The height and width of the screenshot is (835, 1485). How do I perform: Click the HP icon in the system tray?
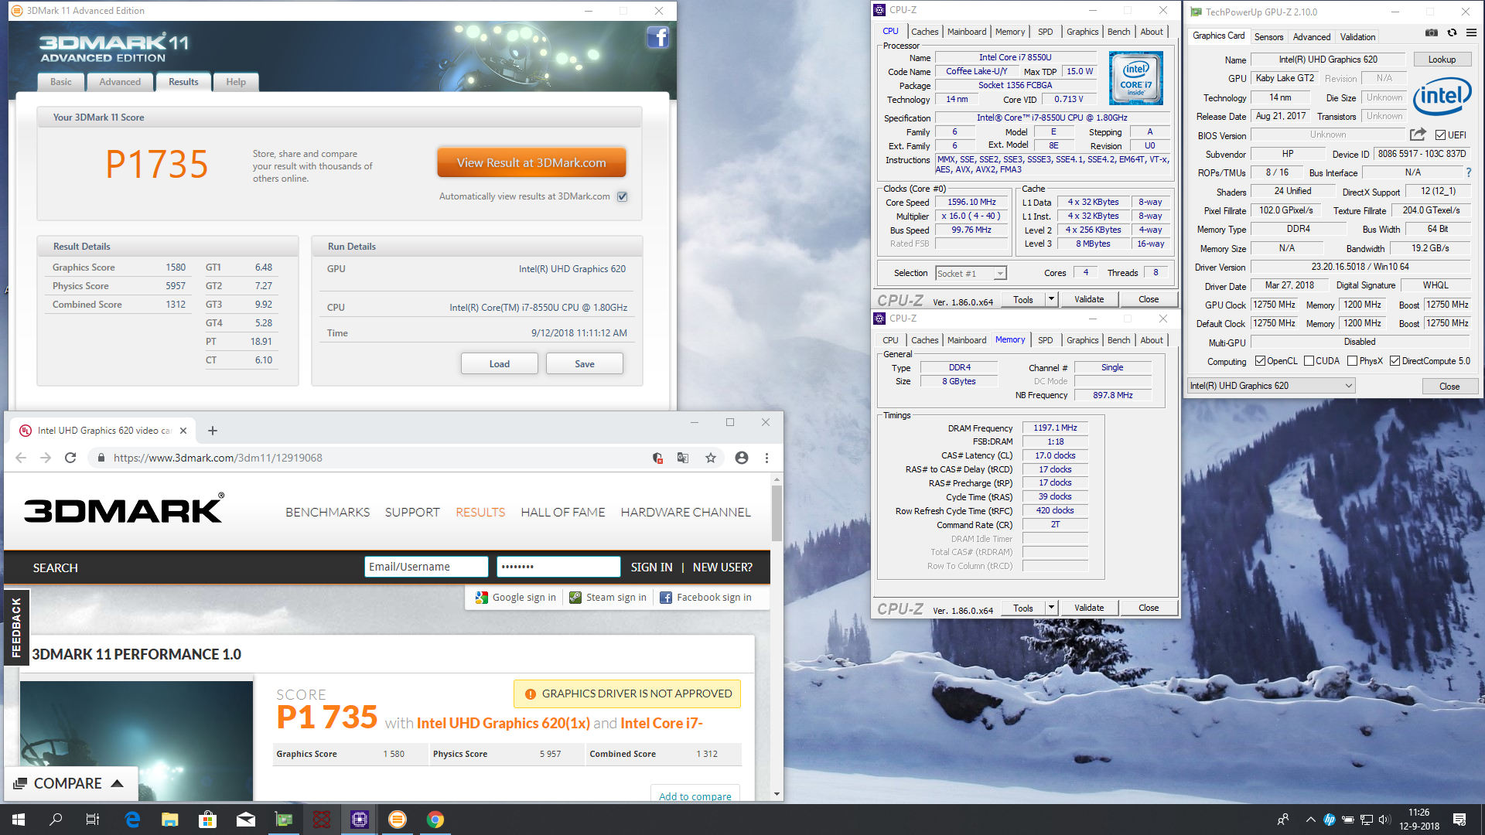[x=1330, y=820]
